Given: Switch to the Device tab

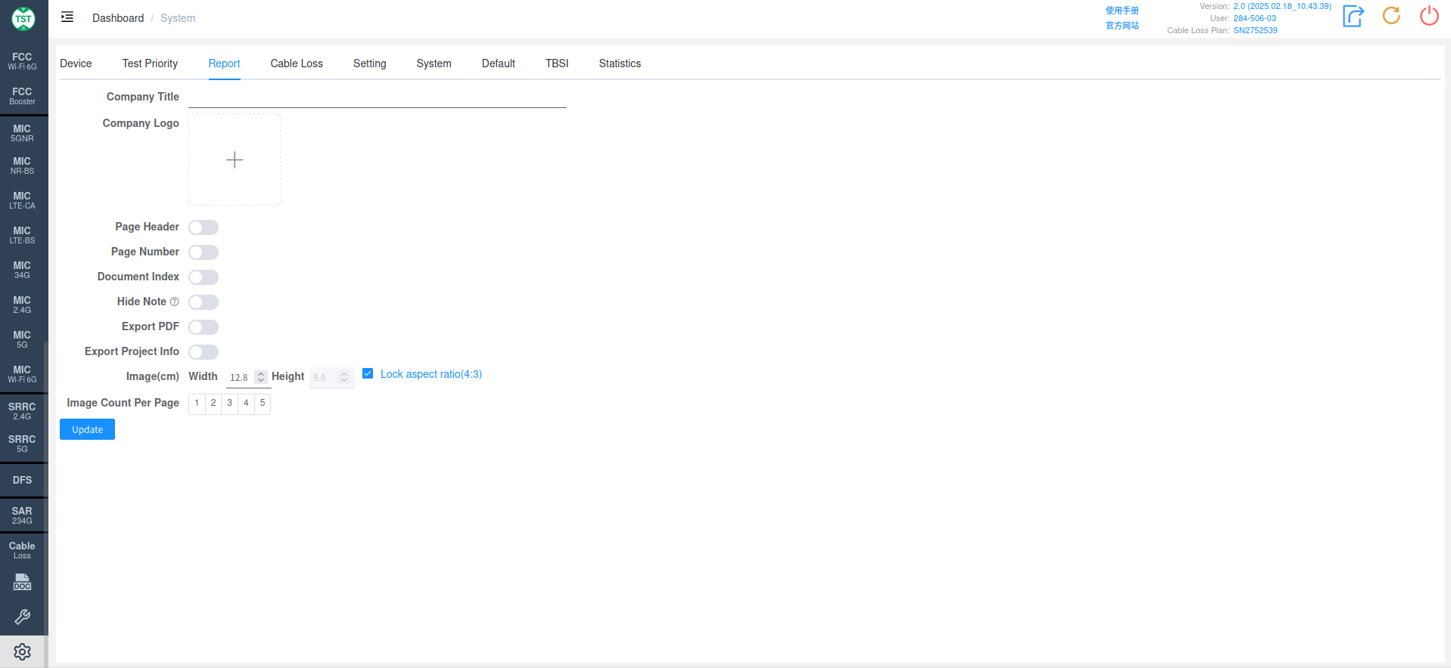Looking at the screenshot, I should [x=76, y=63].
